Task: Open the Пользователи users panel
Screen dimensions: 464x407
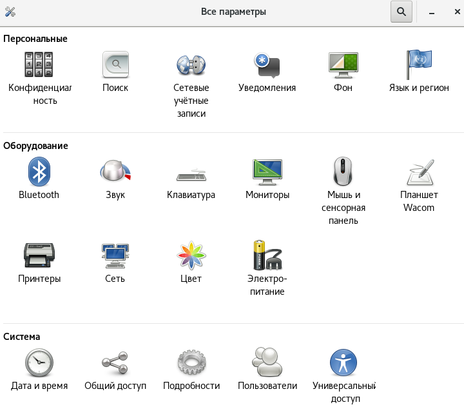Action: pyautogui.click(x=267, y=363)
